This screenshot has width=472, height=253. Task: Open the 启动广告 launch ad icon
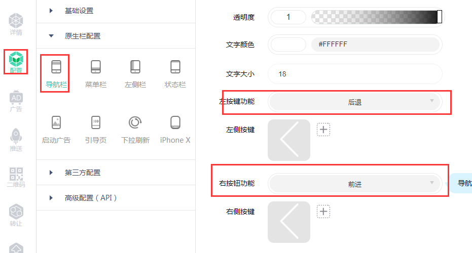point(56,130)
